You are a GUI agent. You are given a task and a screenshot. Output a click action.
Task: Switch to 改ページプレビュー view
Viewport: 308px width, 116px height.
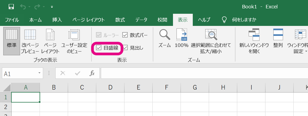tap(30, 41)
